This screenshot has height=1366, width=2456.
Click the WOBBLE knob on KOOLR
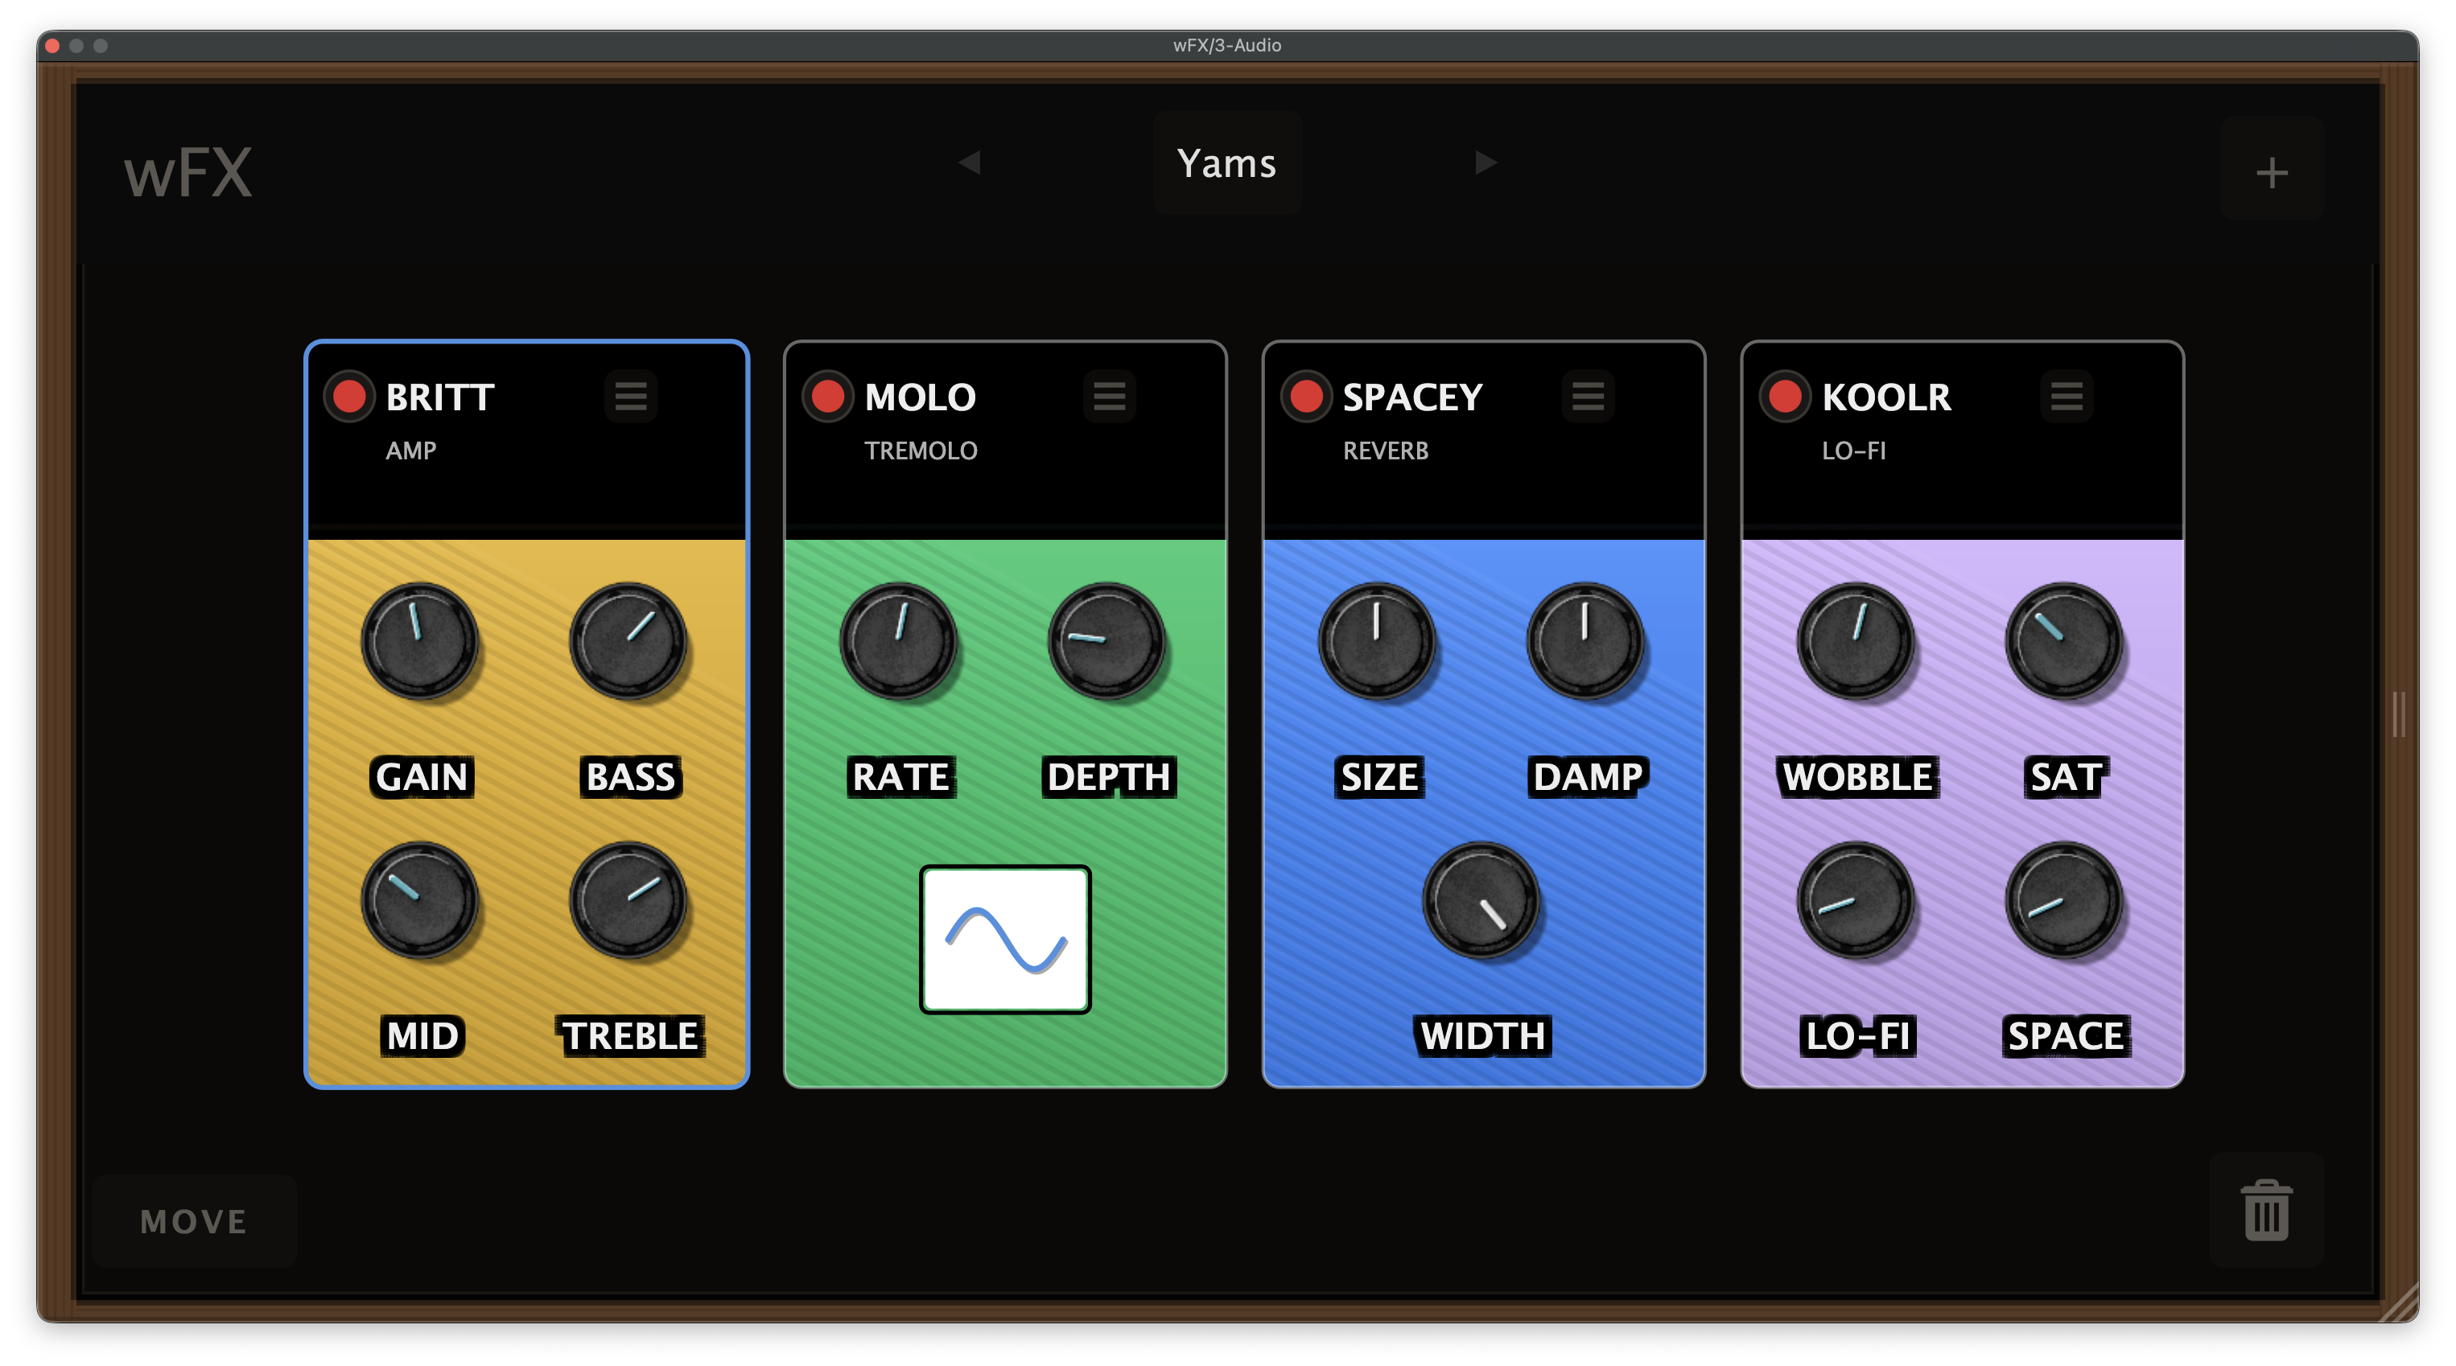[x=1856, y=641]
